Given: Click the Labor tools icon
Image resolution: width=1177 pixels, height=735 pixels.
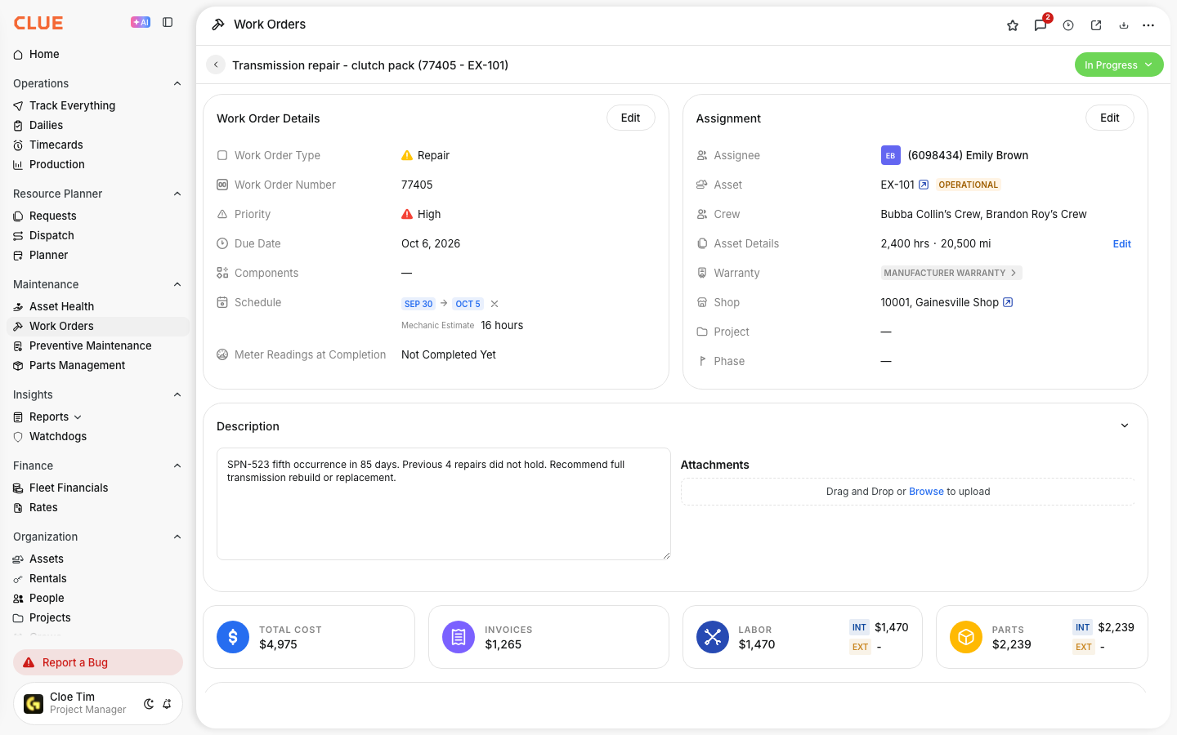Looking at the screenshot, I should point(713,637).
